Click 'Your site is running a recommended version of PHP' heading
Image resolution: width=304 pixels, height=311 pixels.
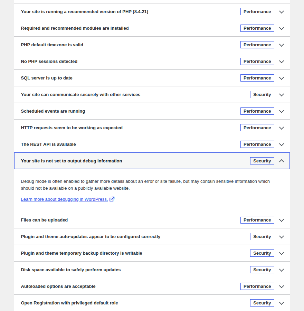85,12
